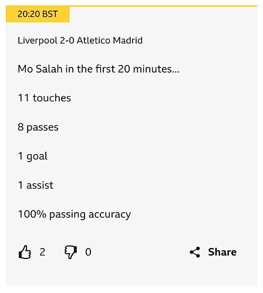Click Atletico Madrid in the scoreline

click(110, 40)
